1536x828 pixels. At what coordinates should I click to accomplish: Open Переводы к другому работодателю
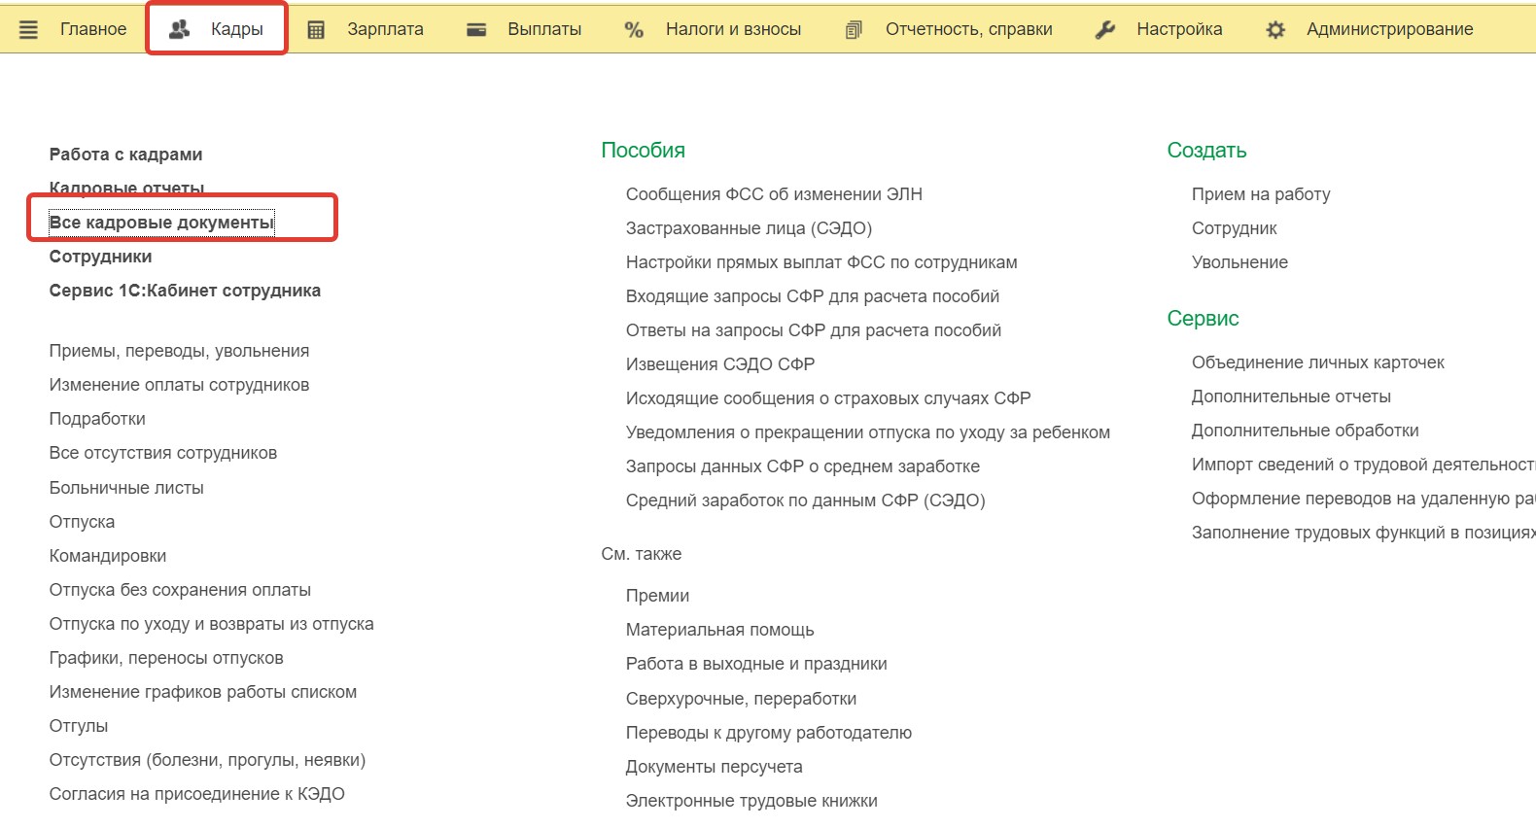tap(769, 733)
